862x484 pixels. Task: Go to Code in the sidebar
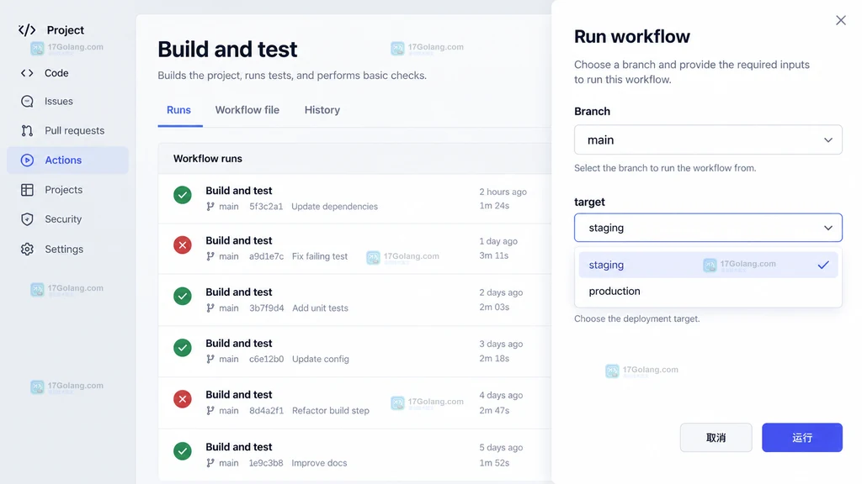(56, 73)
